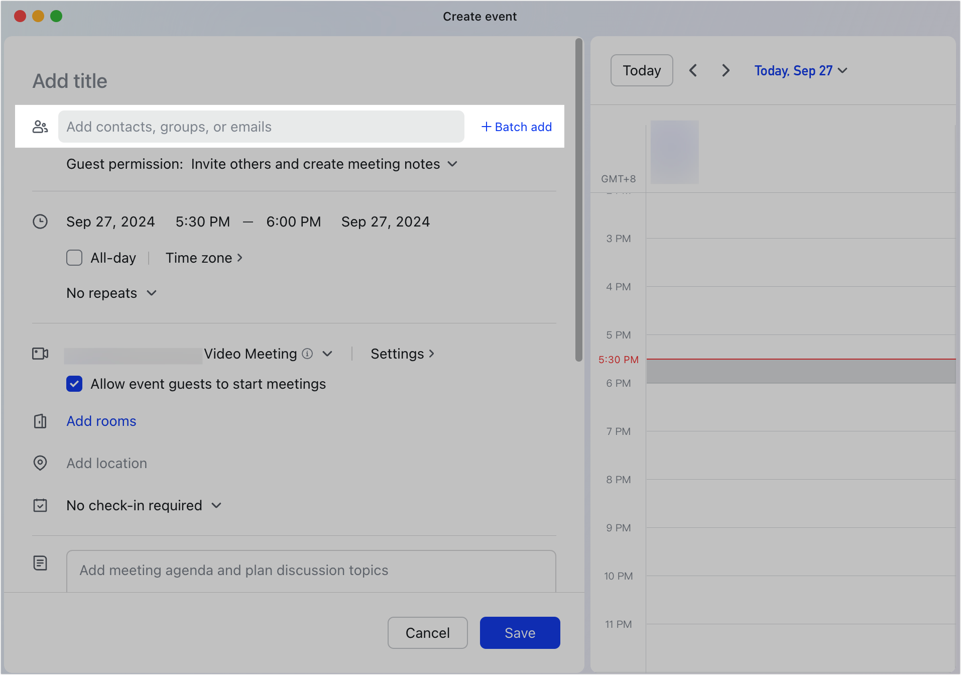Click the check-in calendar icon
The width and height of the screenshot is (961, 675).
pyautogui.click(x=41, y=505)
